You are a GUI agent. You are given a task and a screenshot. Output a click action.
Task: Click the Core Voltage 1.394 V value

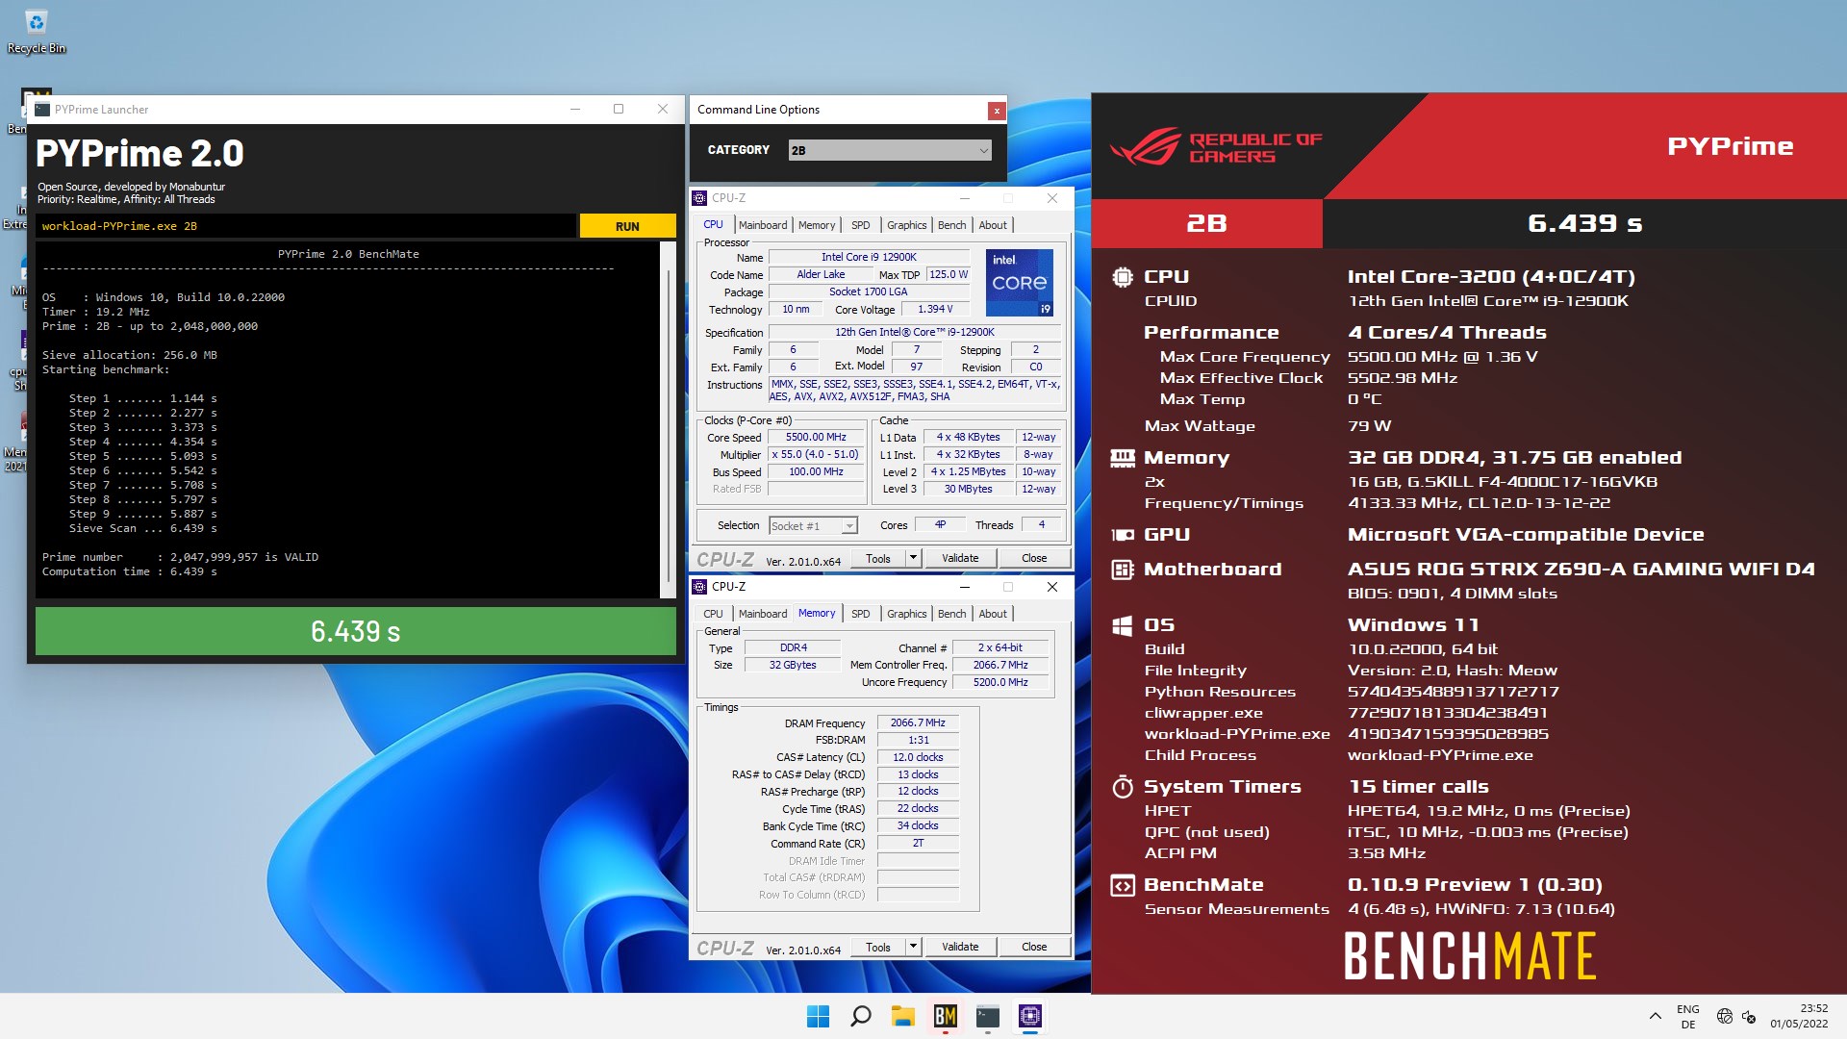coord(935,309)
